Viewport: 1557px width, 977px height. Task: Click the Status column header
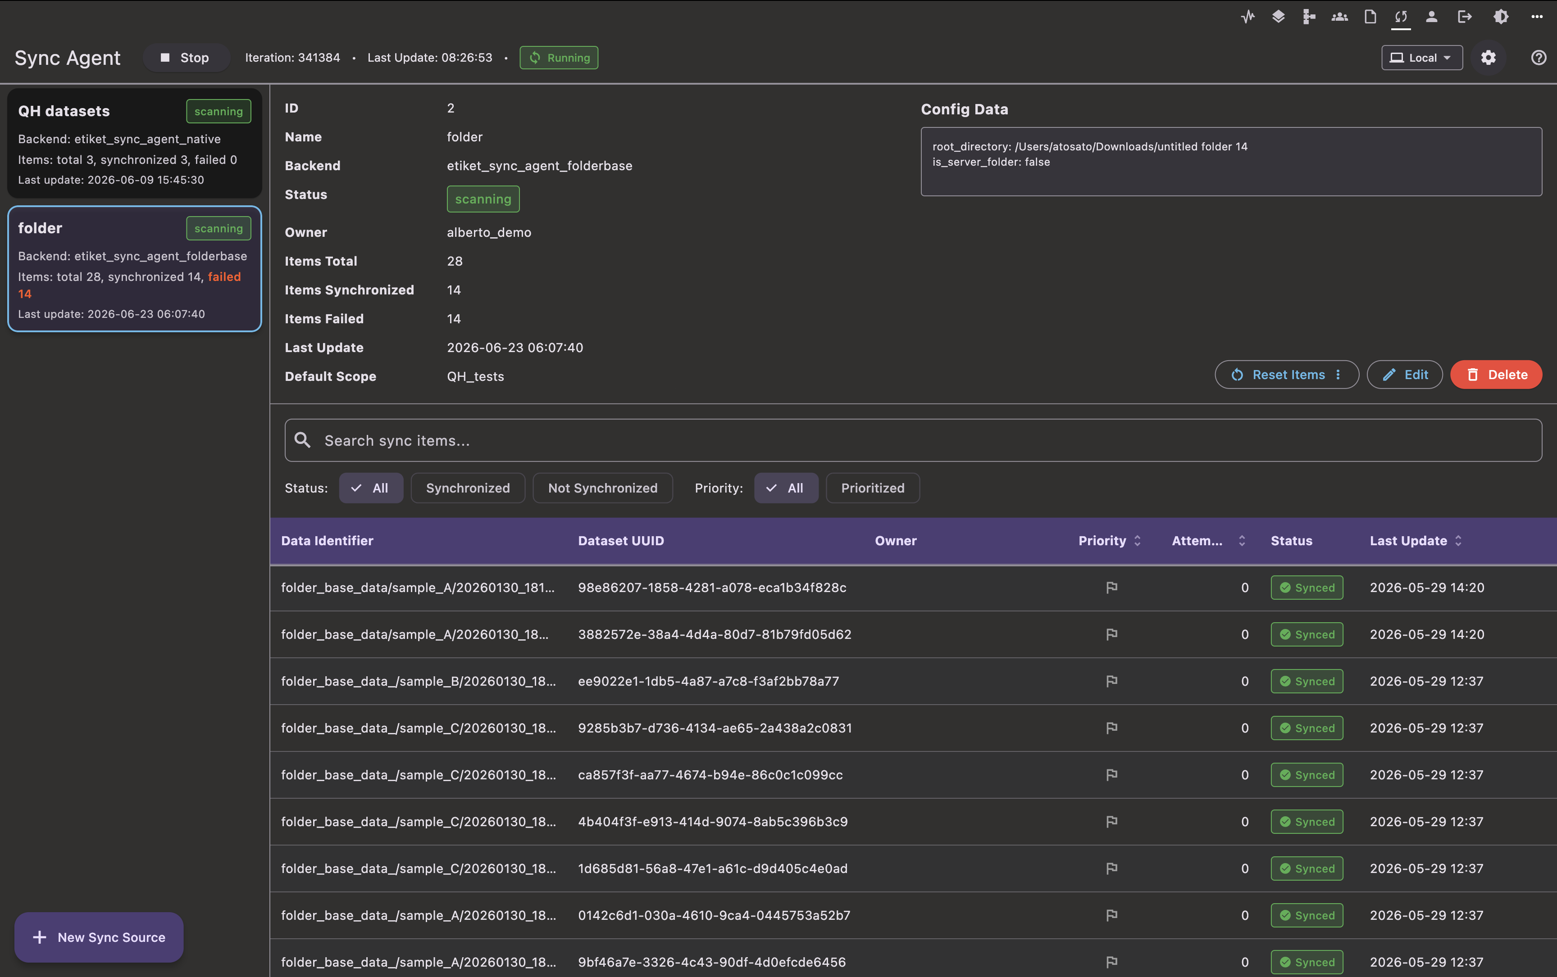(1291, 541)
